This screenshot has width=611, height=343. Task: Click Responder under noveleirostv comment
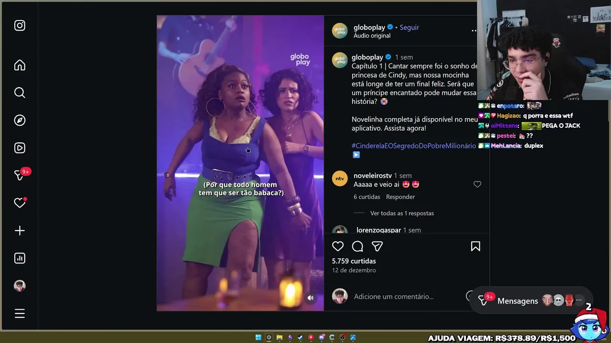[400, 197]
